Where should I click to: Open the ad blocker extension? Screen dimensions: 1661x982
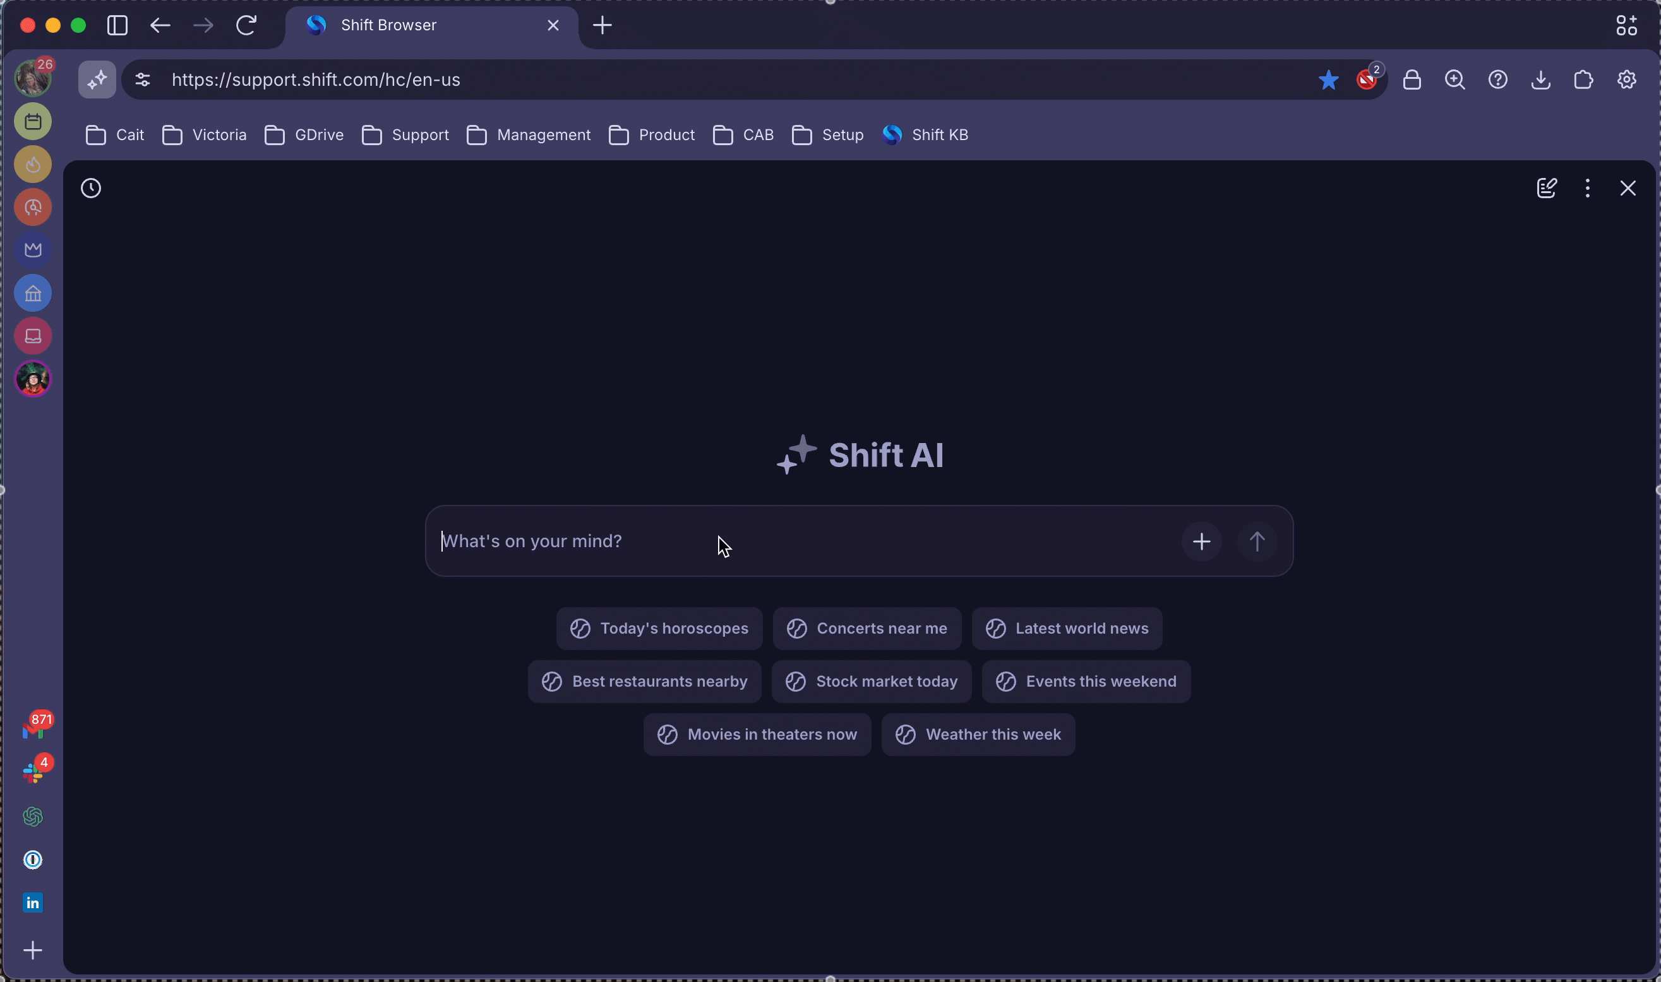click(x=1368, y=79)
